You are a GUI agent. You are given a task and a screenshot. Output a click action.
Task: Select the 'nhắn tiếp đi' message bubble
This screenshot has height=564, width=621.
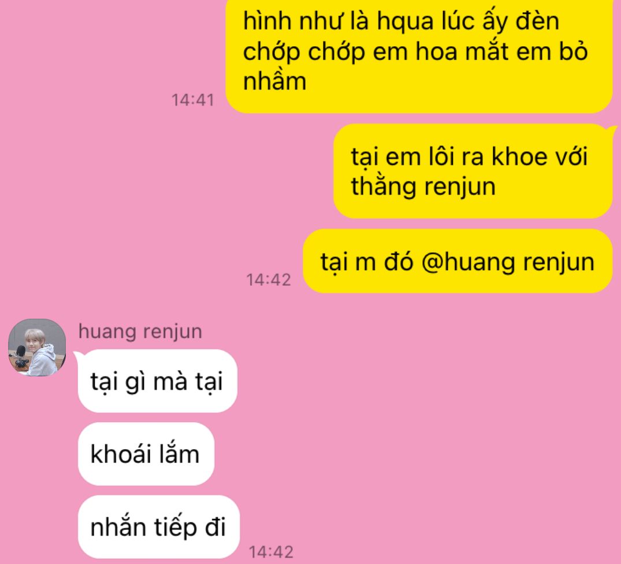pyautogui.click(x=159, y=527)
